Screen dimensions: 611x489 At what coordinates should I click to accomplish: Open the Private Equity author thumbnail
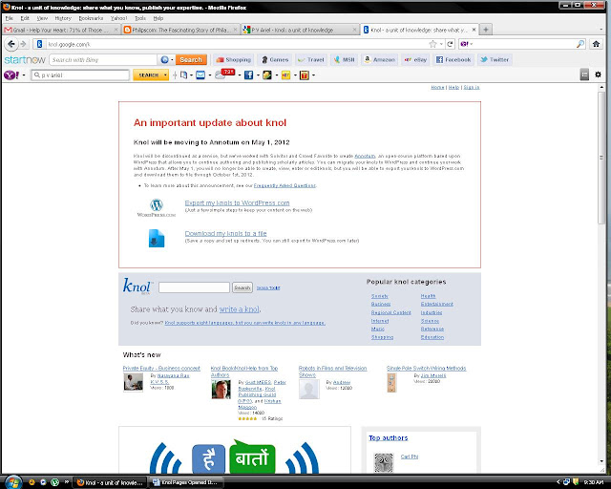pyautogui.click(x=134, y=382)
